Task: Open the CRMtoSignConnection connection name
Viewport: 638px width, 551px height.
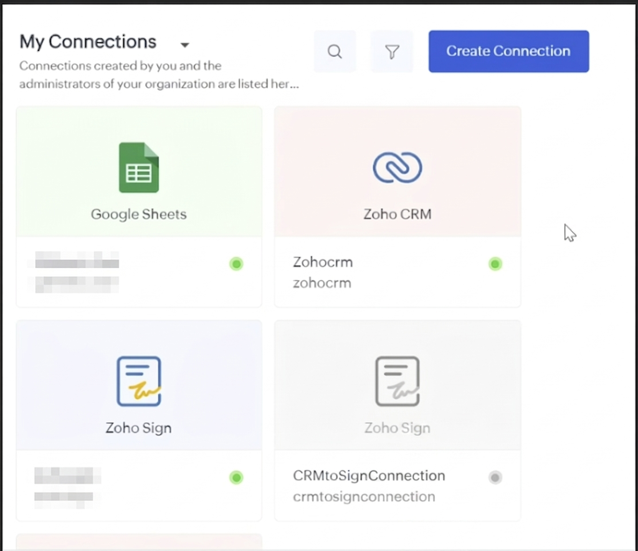Action: [x=369, y=476]
